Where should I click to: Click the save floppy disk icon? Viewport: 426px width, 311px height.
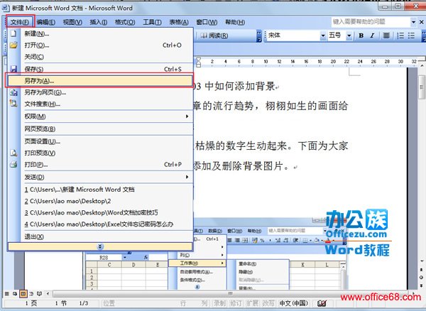click(x=13, y=69)
